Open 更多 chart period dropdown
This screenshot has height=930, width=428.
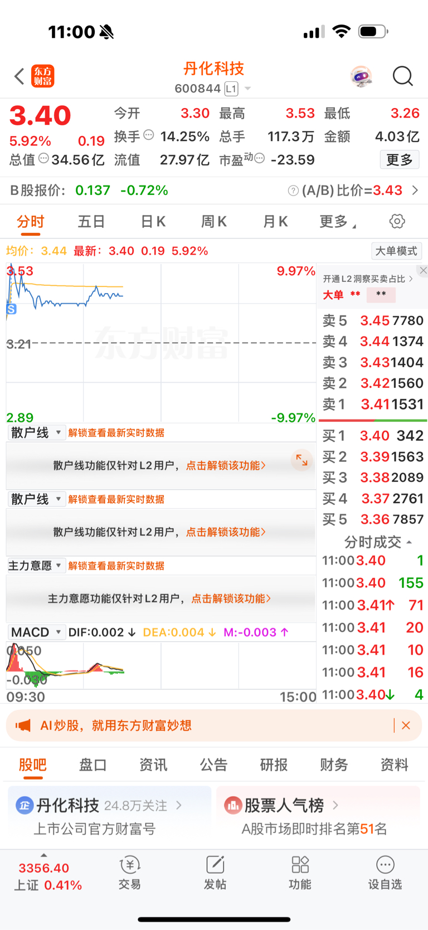tap(338, 222)
